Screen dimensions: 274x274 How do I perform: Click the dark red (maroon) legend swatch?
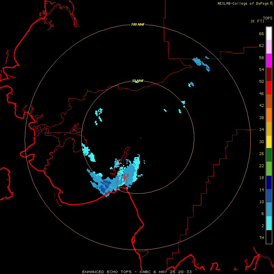[x=269, y=74]
